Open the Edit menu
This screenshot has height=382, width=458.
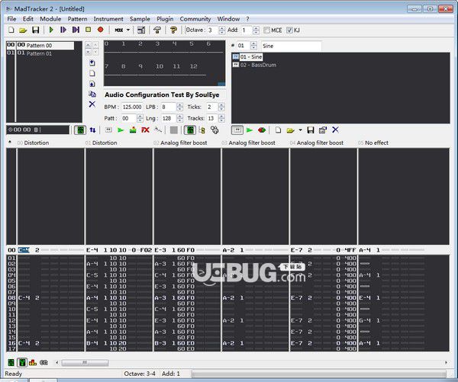click(x=28, y=19)
